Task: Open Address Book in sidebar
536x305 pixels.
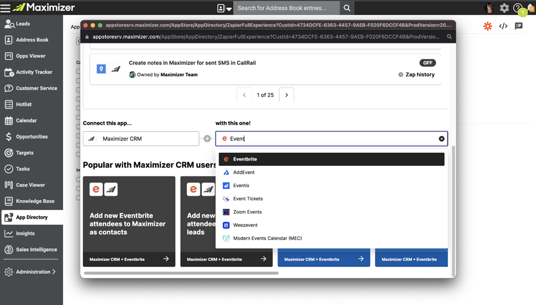Action: (x=31, y=40)
